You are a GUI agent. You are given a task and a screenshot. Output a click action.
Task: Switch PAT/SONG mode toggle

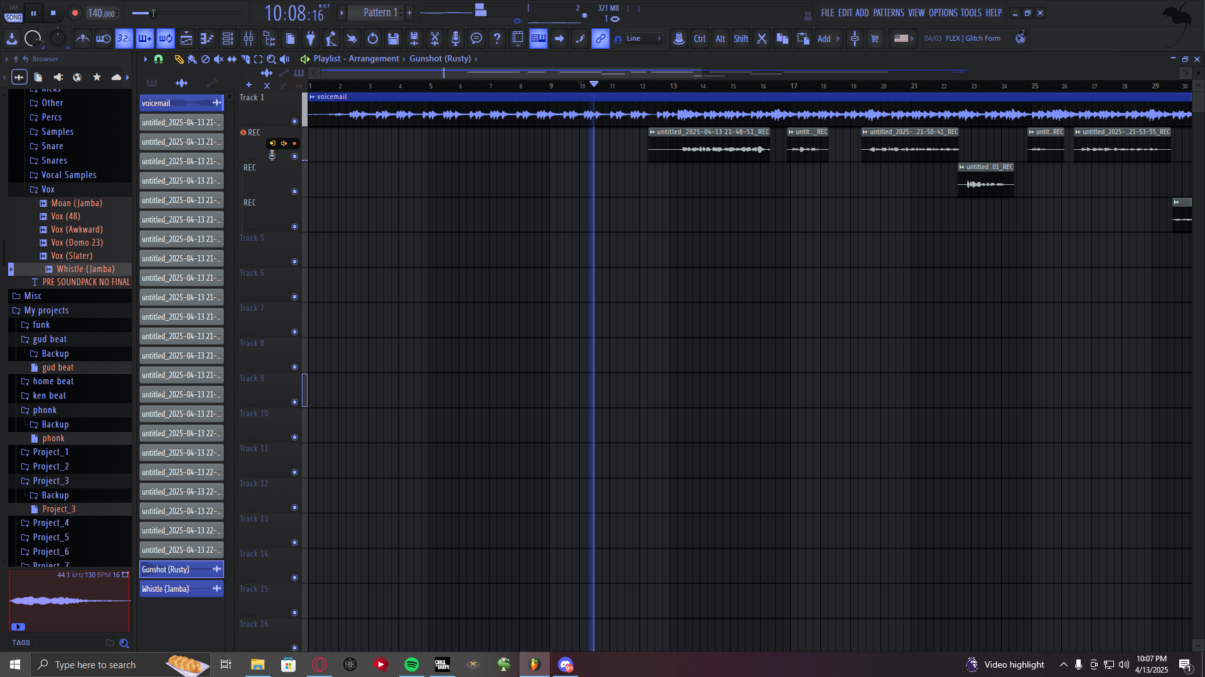tap(14, 13)
